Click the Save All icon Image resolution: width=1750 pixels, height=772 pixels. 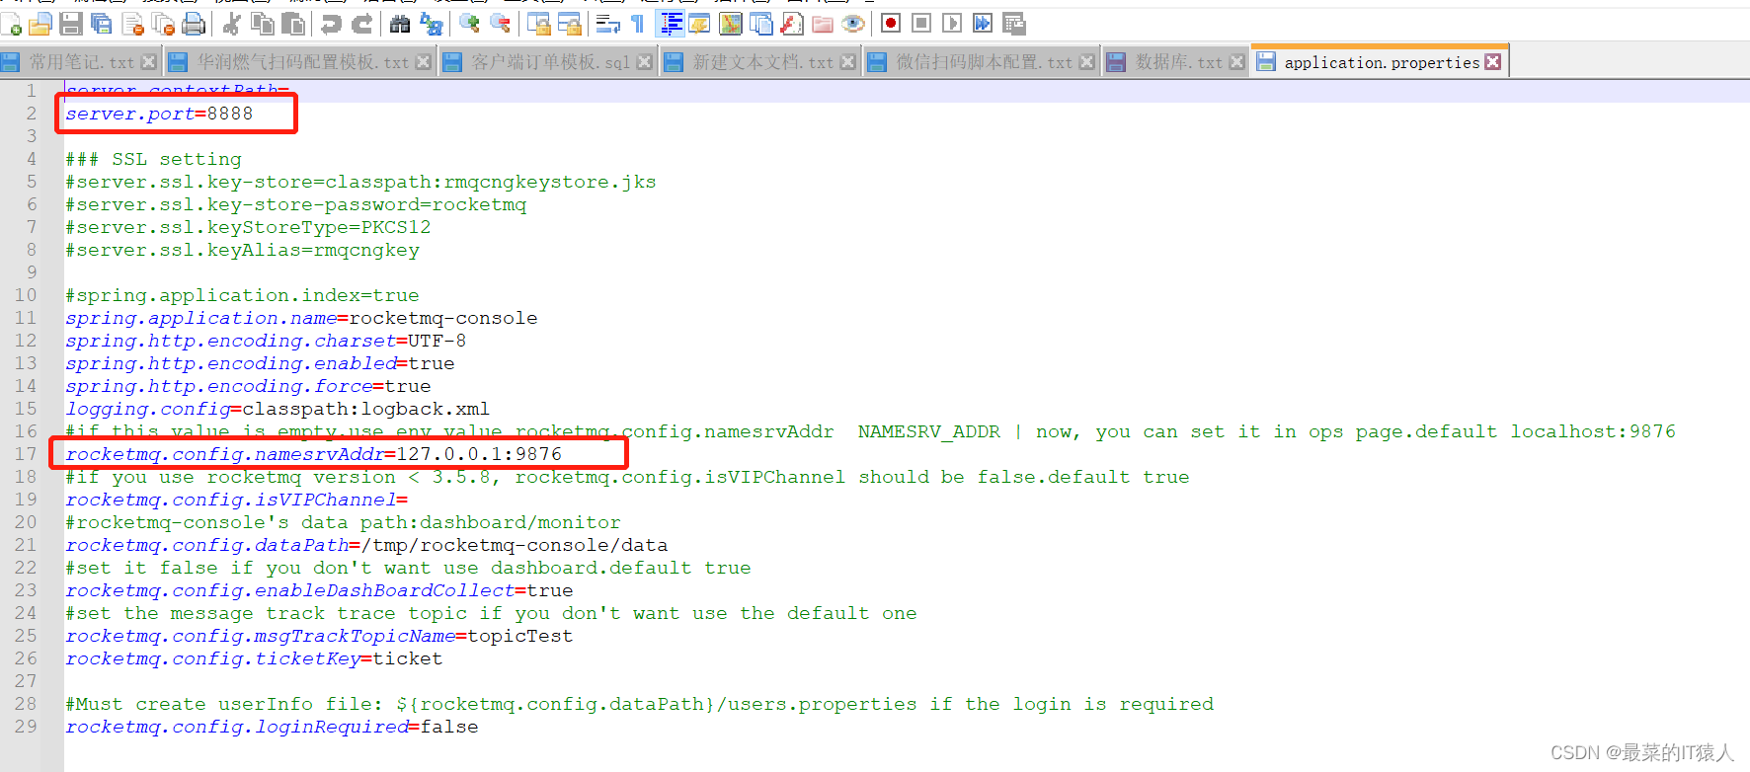pyautogui.click(x=102, y=24)
